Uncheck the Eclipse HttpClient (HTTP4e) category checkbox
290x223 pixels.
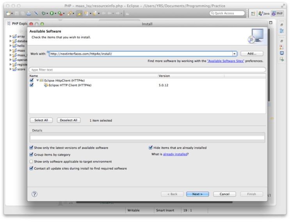[32, 80]
